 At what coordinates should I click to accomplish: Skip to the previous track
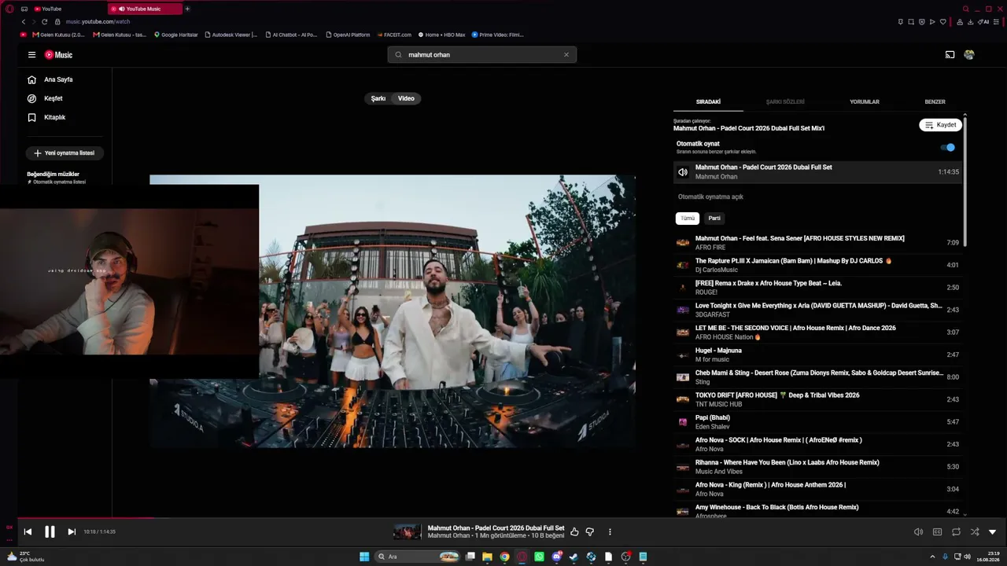[28, 532]
